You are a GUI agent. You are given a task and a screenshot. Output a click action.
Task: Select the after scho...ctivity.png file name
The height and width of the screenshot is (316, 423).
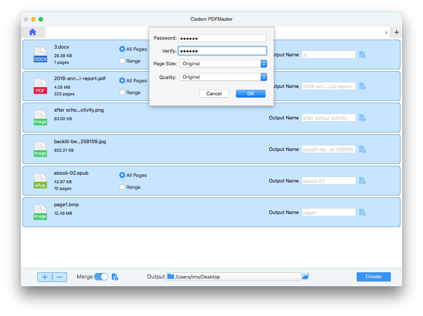tap(79, 110)
